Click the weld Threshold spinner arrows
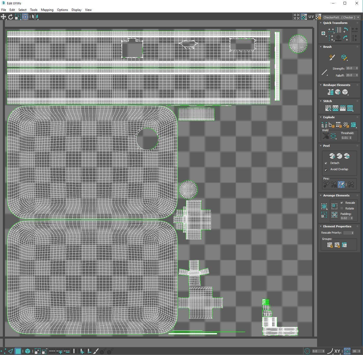The height and width of the screenshot is (355, 363). pos(350,138)
